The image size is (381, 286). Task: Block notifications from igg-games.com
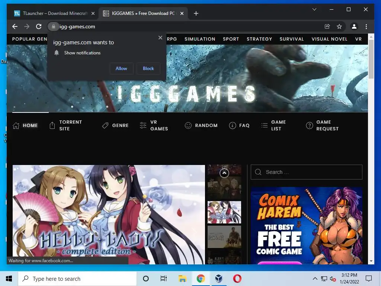tap(148, 69)
